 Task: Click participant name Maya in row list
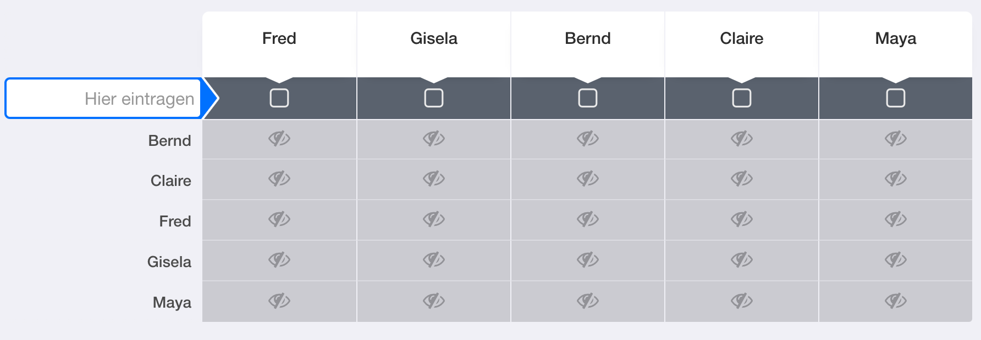point(172,303)
